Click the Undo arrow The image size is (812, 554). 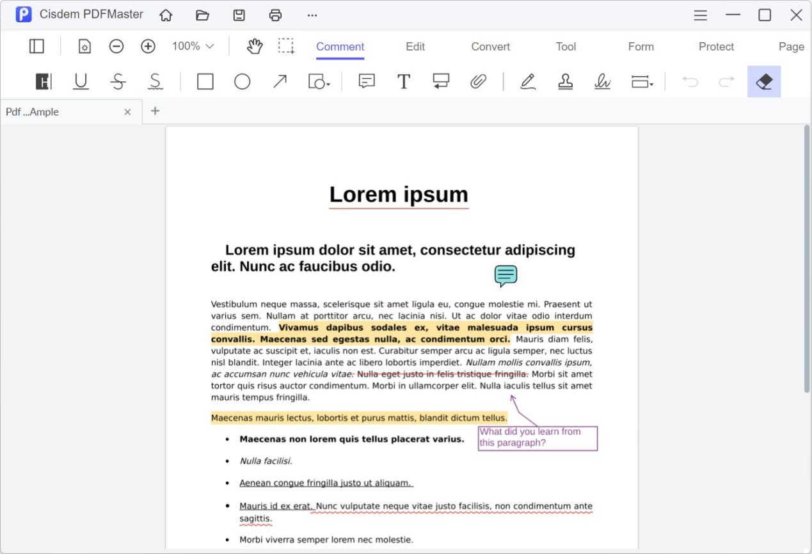click(690, 81)
